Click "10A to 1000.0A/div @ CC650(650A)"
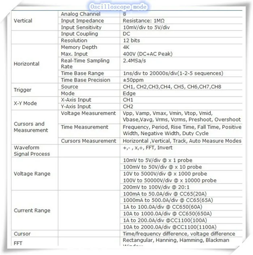253x255 pixels. tap(167, 214)
